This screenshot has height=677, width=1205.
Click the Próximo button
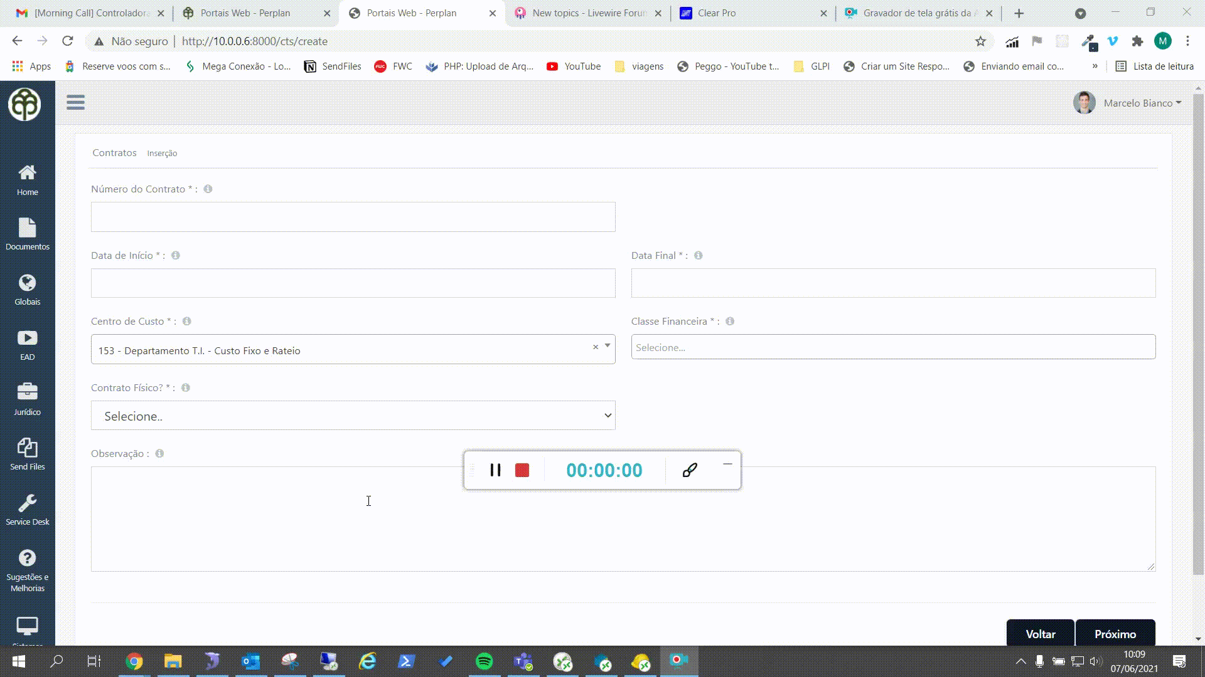(1115, 634)
